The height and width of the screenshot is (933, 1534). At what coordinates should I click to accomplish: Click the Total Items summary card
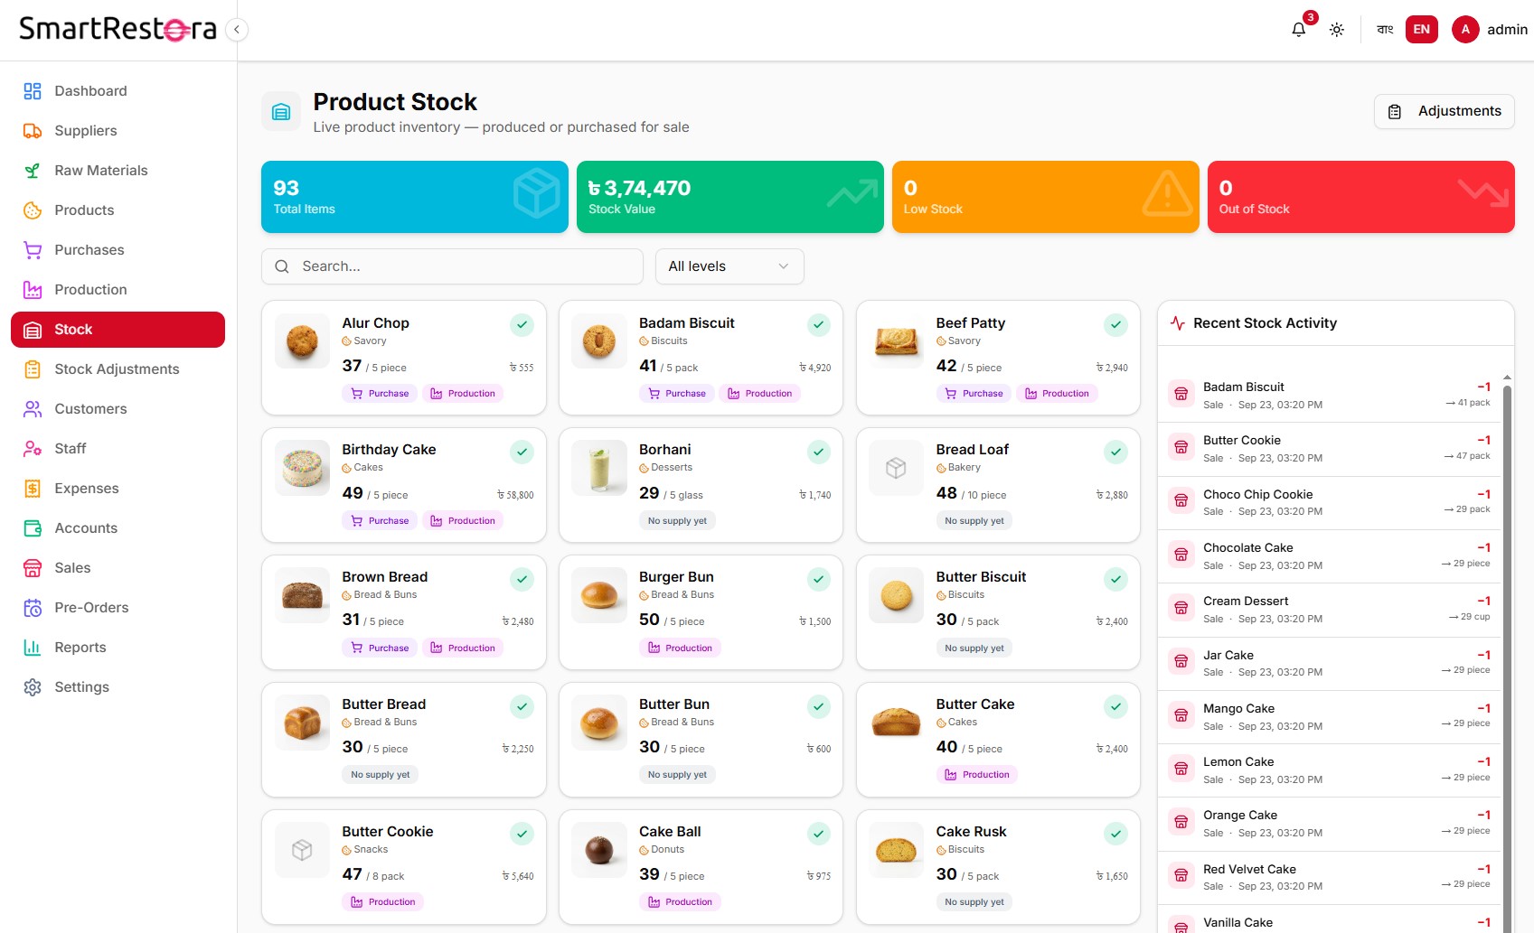tap(415, 197)
